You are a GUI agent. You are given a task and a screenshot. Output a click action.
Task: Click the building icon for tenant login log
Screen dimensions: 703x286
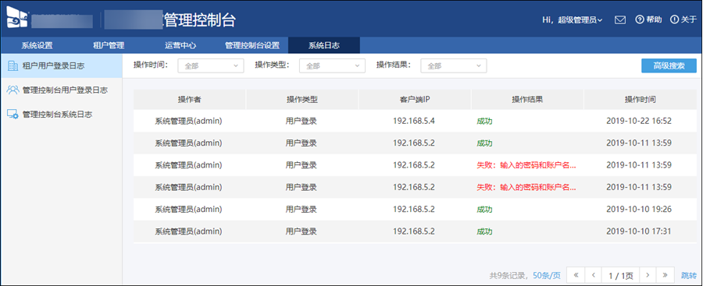[x=13, y=66]
